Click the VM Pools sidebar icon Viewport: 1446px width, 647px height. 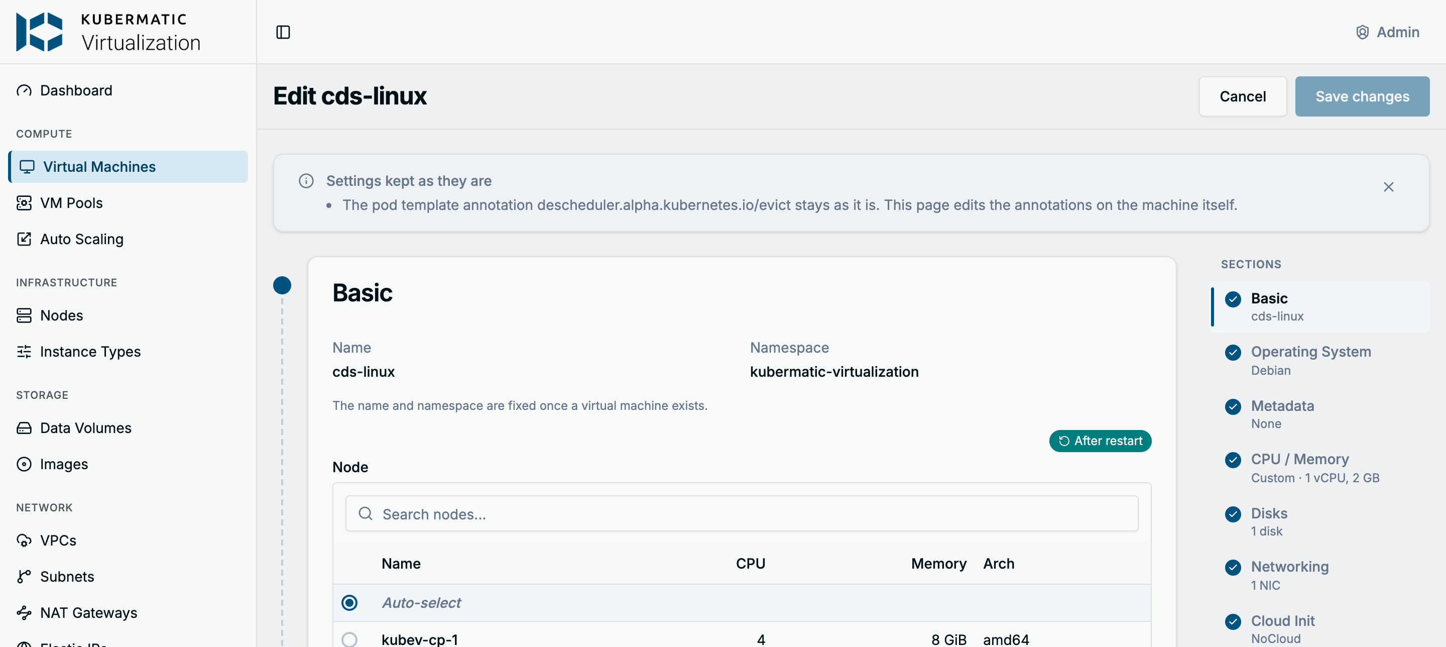pyautogui.click(x=24, y=203)
